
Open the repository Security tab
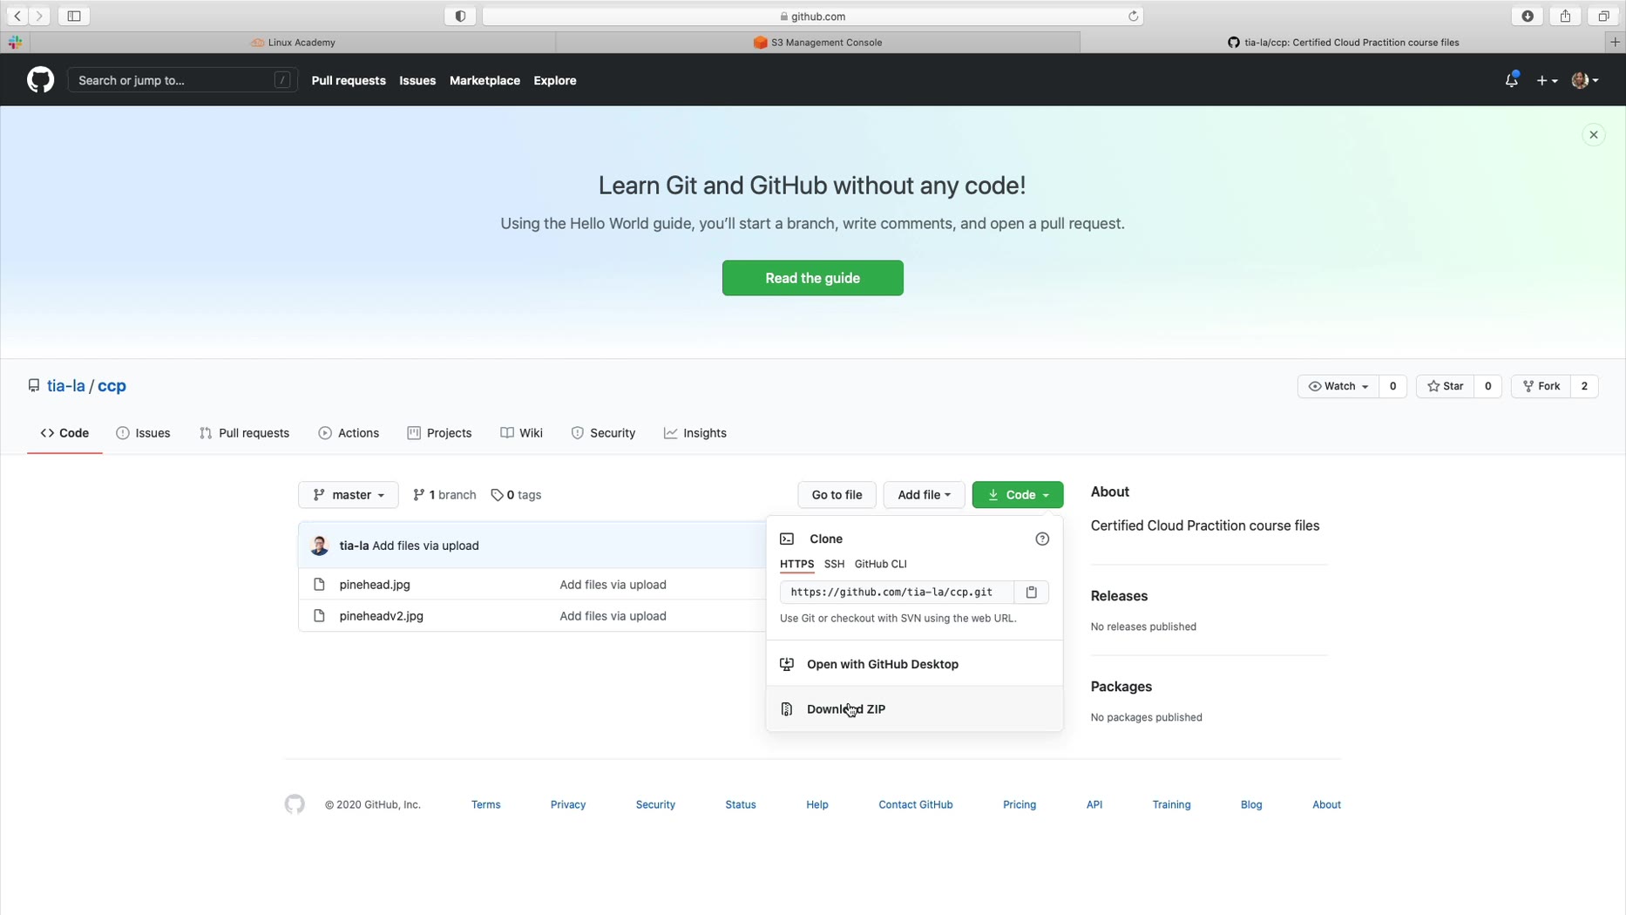[603, 433]
